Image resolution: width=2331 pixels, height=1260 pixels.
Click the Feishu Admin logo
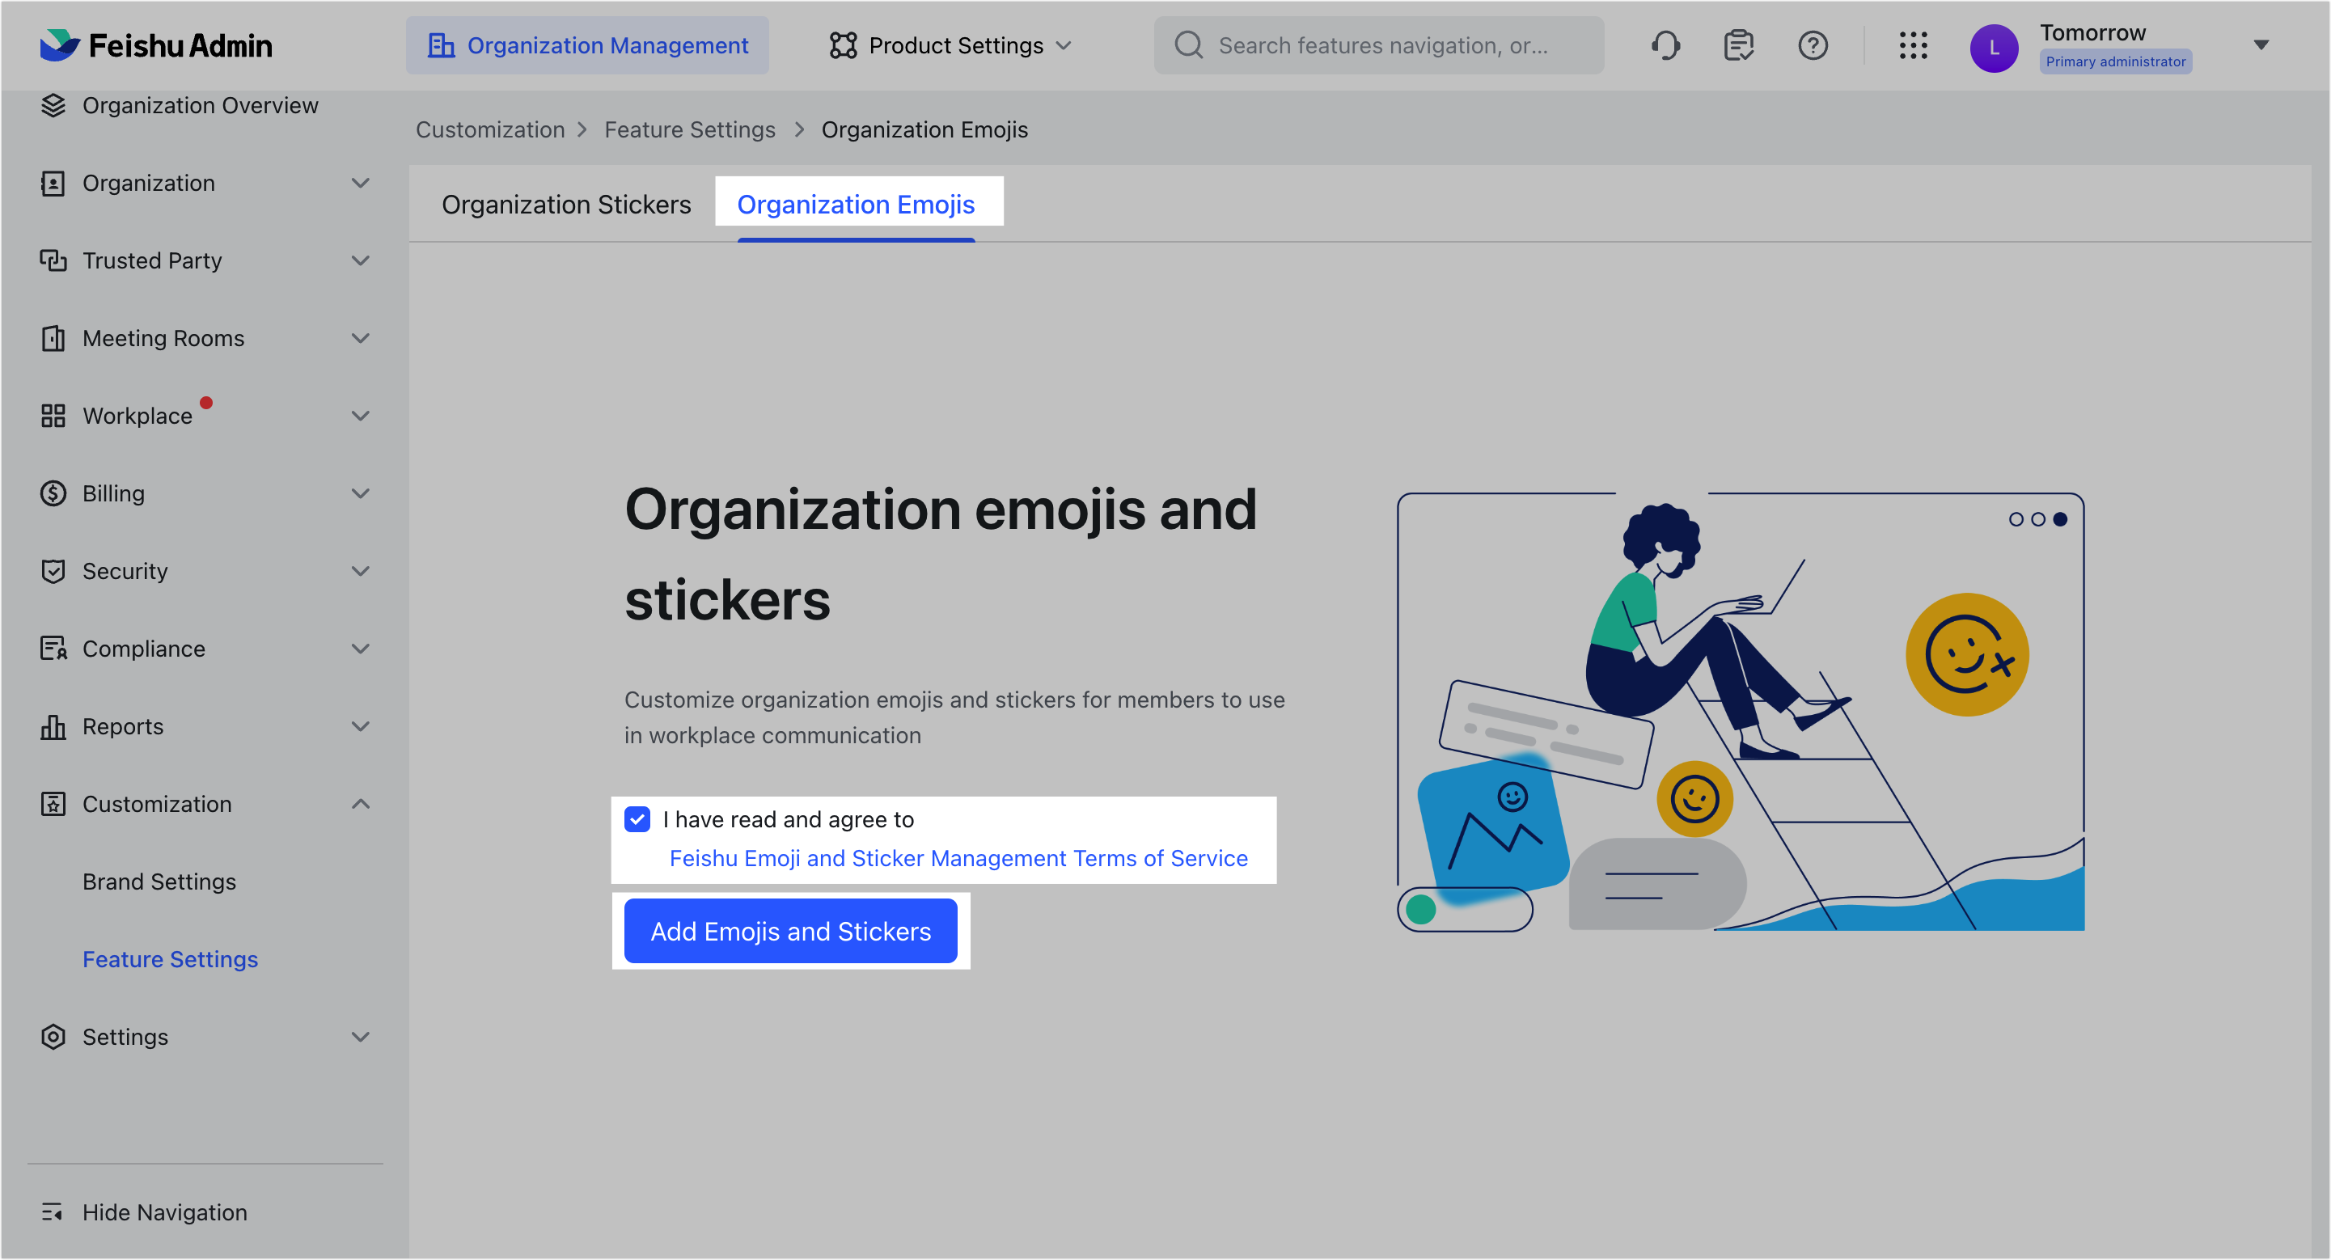[157, 45]
